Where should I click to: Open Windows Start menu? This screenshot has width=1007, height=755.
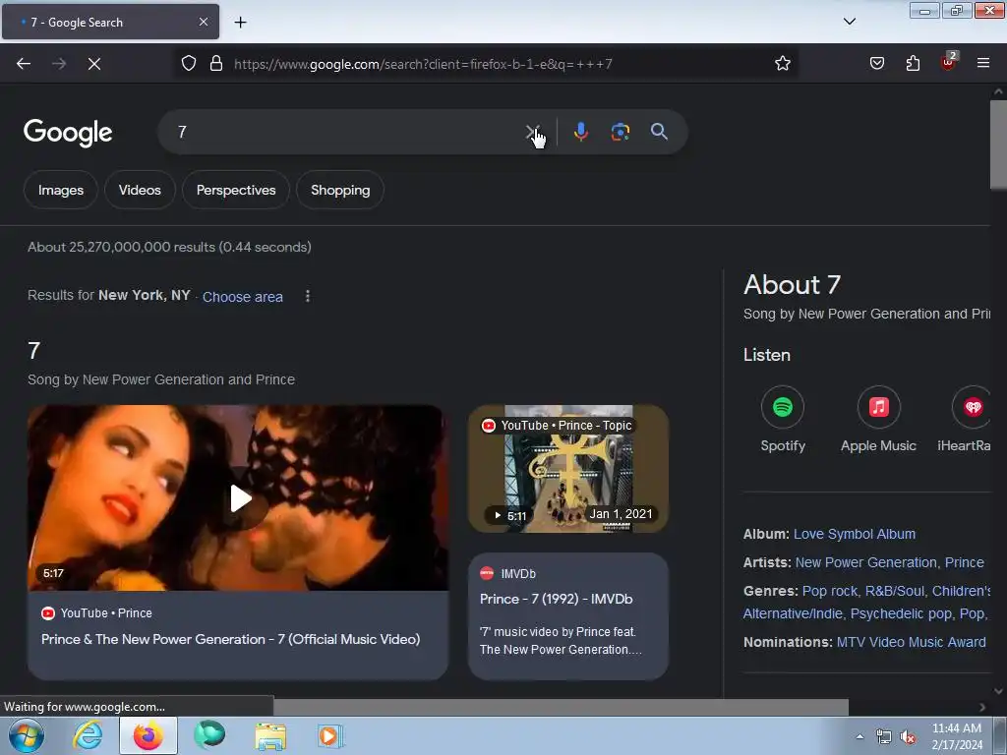(26, 735)
